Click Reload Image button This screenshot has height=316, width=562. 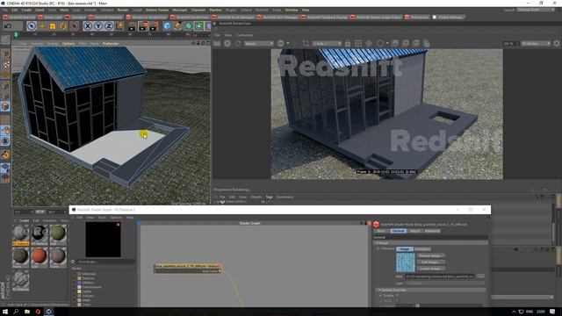coord(431,255)
